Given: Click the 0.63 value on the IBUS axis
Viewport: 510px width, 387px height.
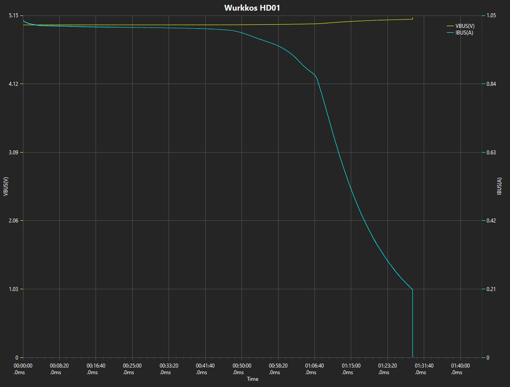Looking at the screenshot, I should (x=491, y=152).
